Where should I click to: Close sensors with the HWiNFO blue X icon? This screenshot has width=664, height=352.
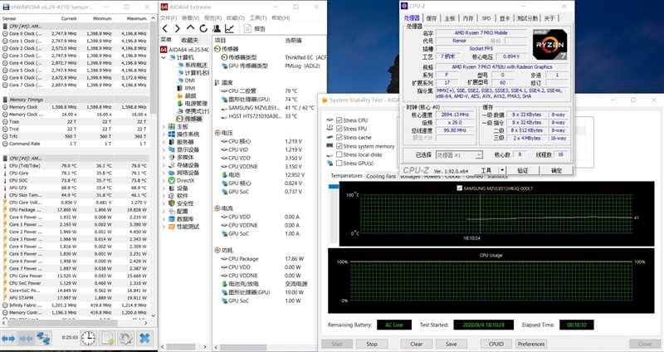pyautogui.click(x=144, y=338)
